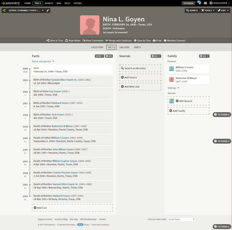Expand the Siblings list
This screenshot has width=232, height=230.
[173, 88]
